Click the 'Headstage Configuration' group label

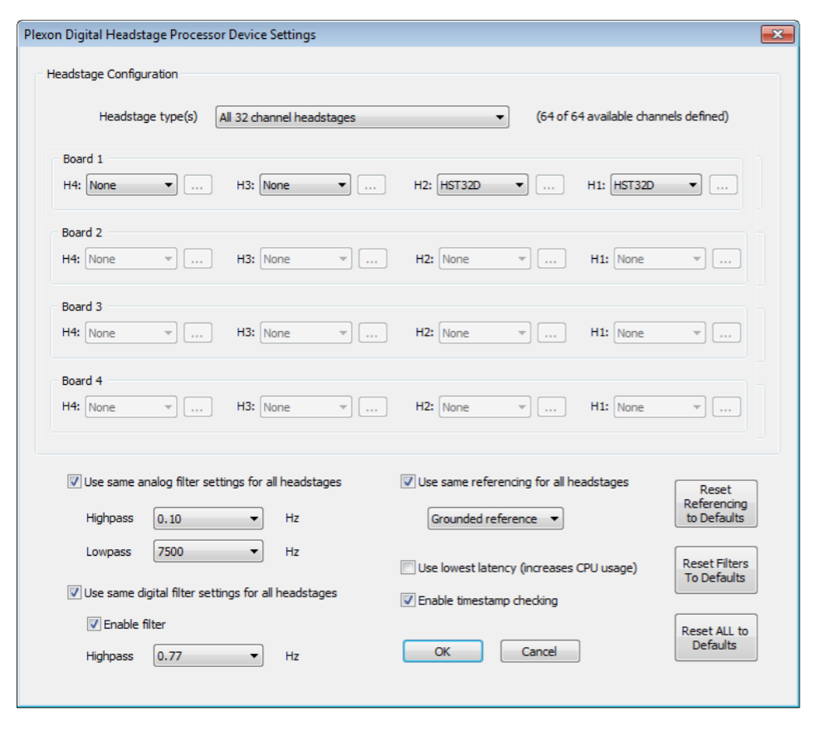[x=112, y=74]
